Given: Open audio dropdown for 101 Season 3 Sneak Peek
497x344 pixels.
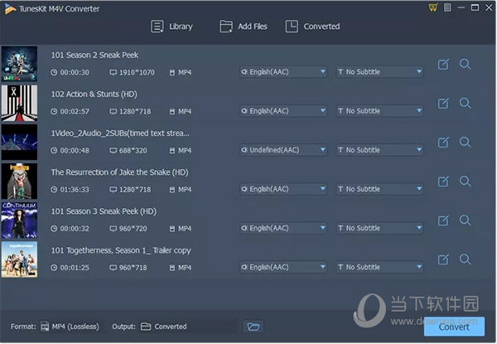Looking at the screenshot, I should click(x=283, y=228).
